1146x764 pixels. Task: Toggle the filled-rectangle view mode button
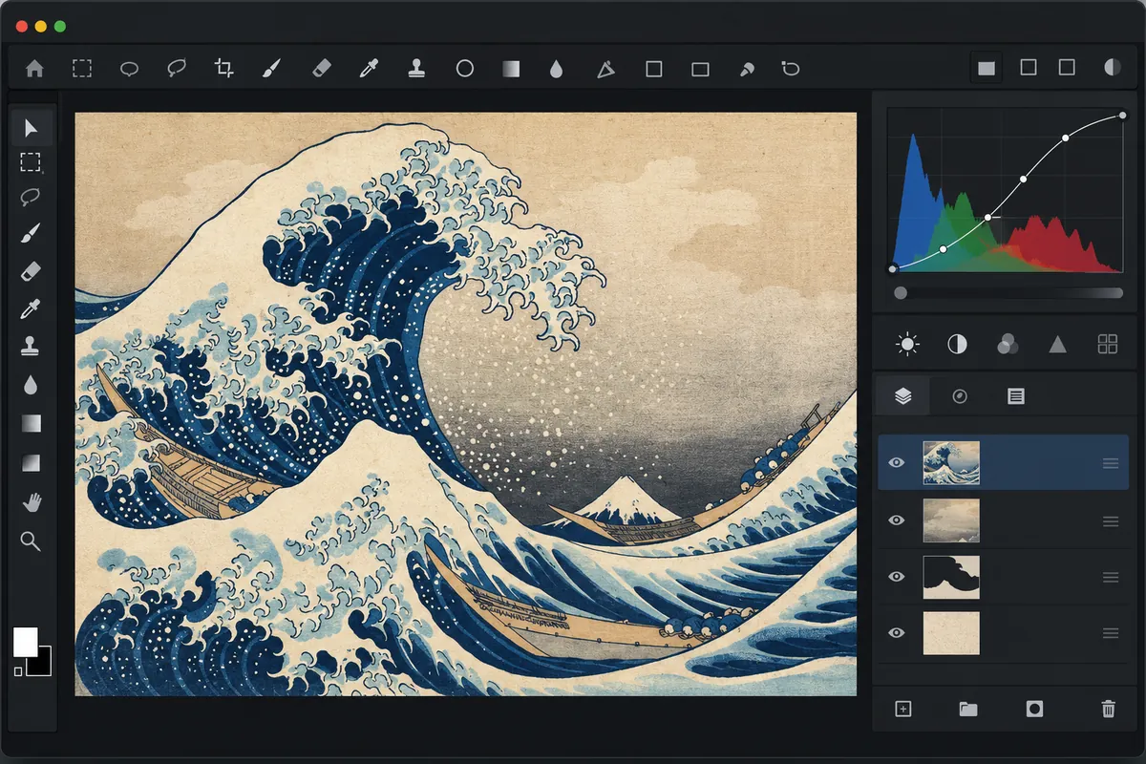(x=987, y=68)
